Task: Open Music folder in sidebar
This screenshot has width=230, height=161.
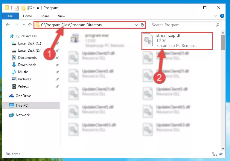Action: click(23, 72)
